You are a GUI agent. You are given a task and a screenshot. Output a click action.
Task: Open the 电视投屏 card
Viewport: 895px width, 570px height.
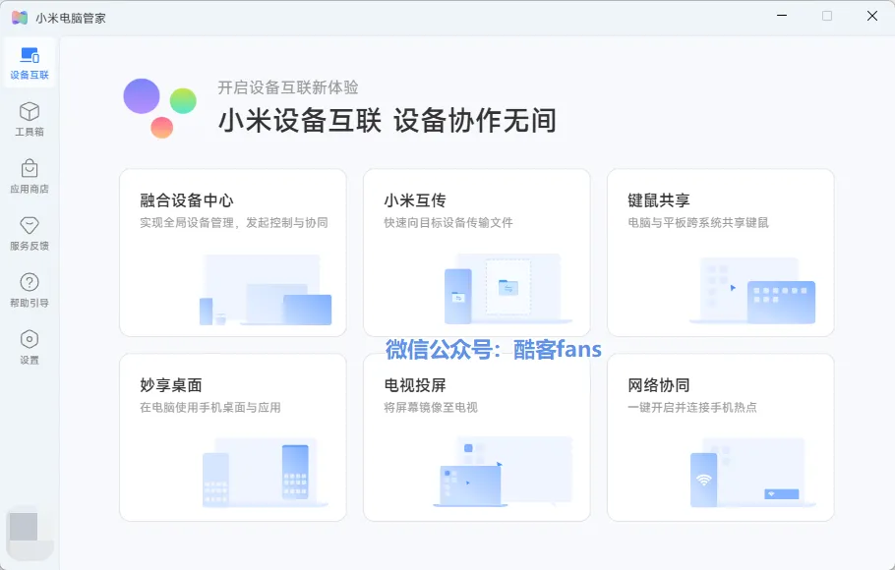click(477, 437)
